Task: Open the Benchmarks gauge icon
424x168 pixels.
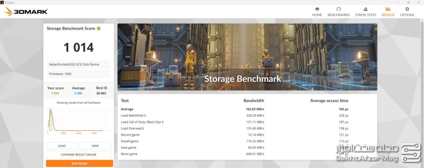Action: click(x=338, y=9)
